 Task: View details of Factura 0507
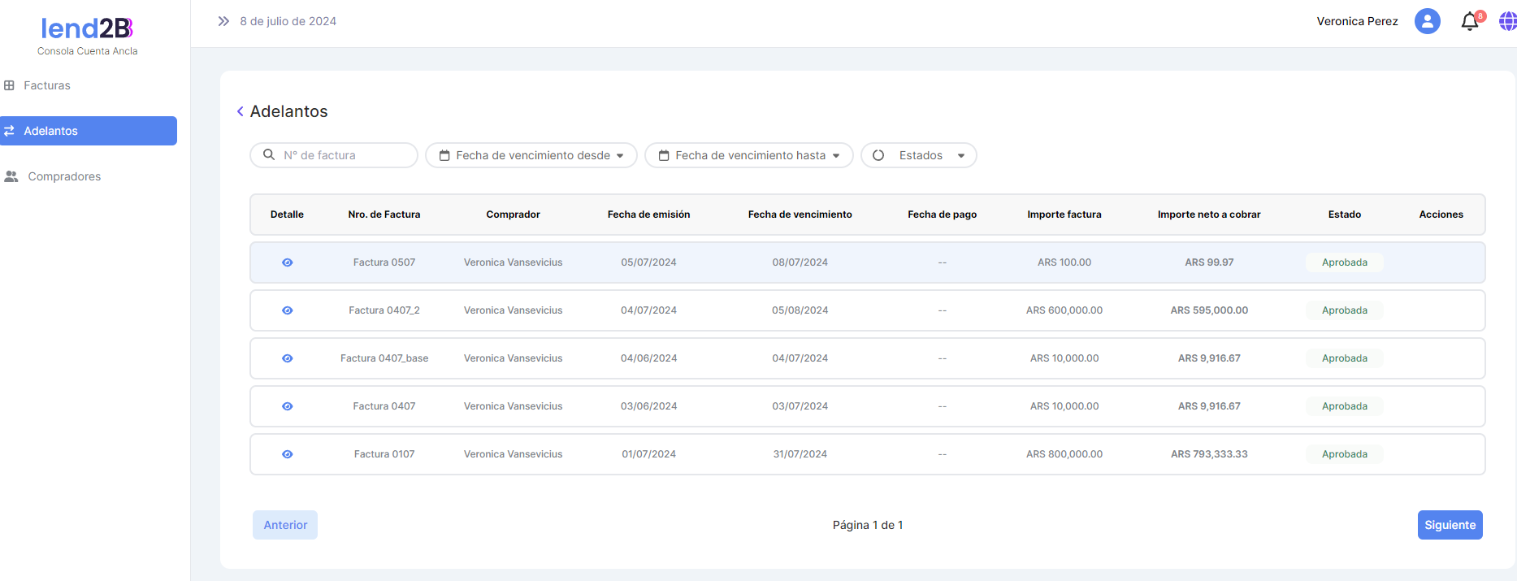click(x=287, y=262)
